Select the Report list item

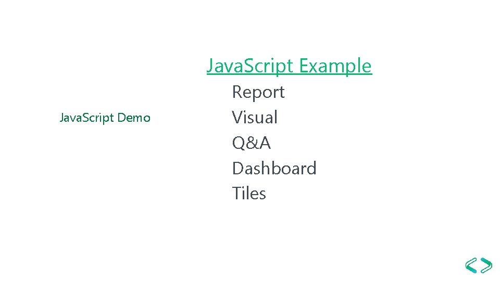(258, 92)
